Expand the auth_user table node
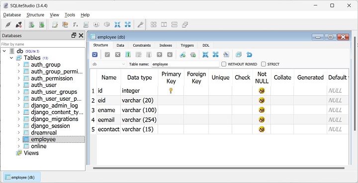The image size is (358, 183). 19,85
